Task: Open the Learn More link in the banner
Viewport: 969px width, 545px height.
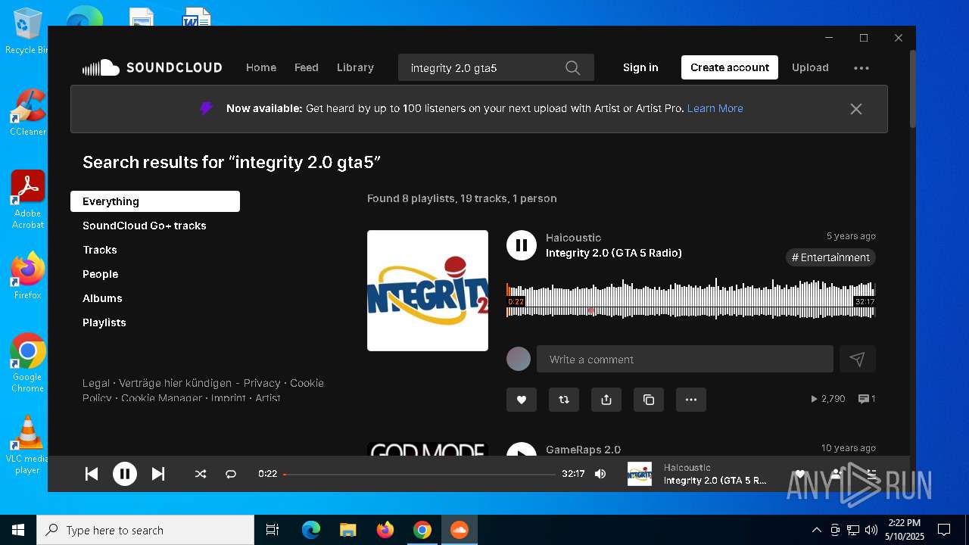Action: 715,108
